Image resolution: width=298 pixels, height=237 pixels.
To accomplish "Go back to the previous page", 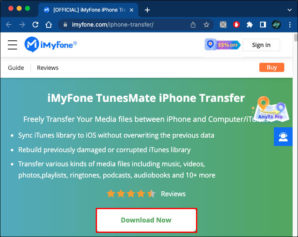I will [9, 25].
